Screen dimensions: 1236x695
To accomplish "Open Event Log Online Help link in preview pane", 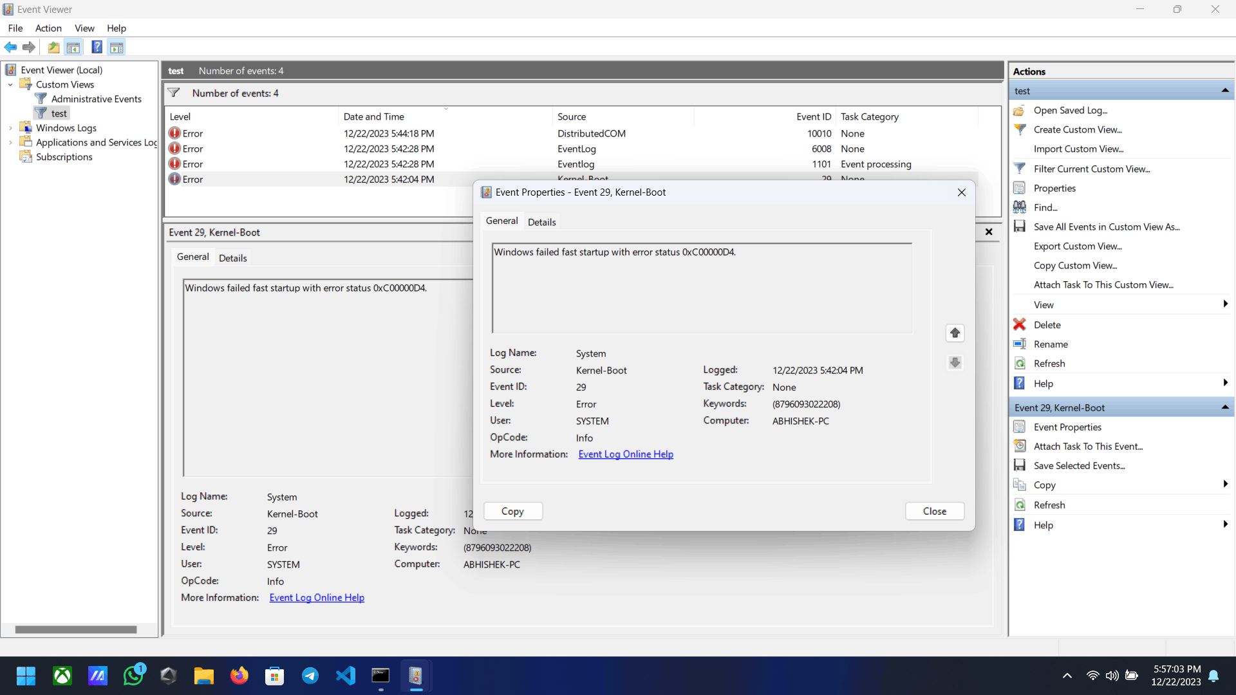I will point(317,598).
